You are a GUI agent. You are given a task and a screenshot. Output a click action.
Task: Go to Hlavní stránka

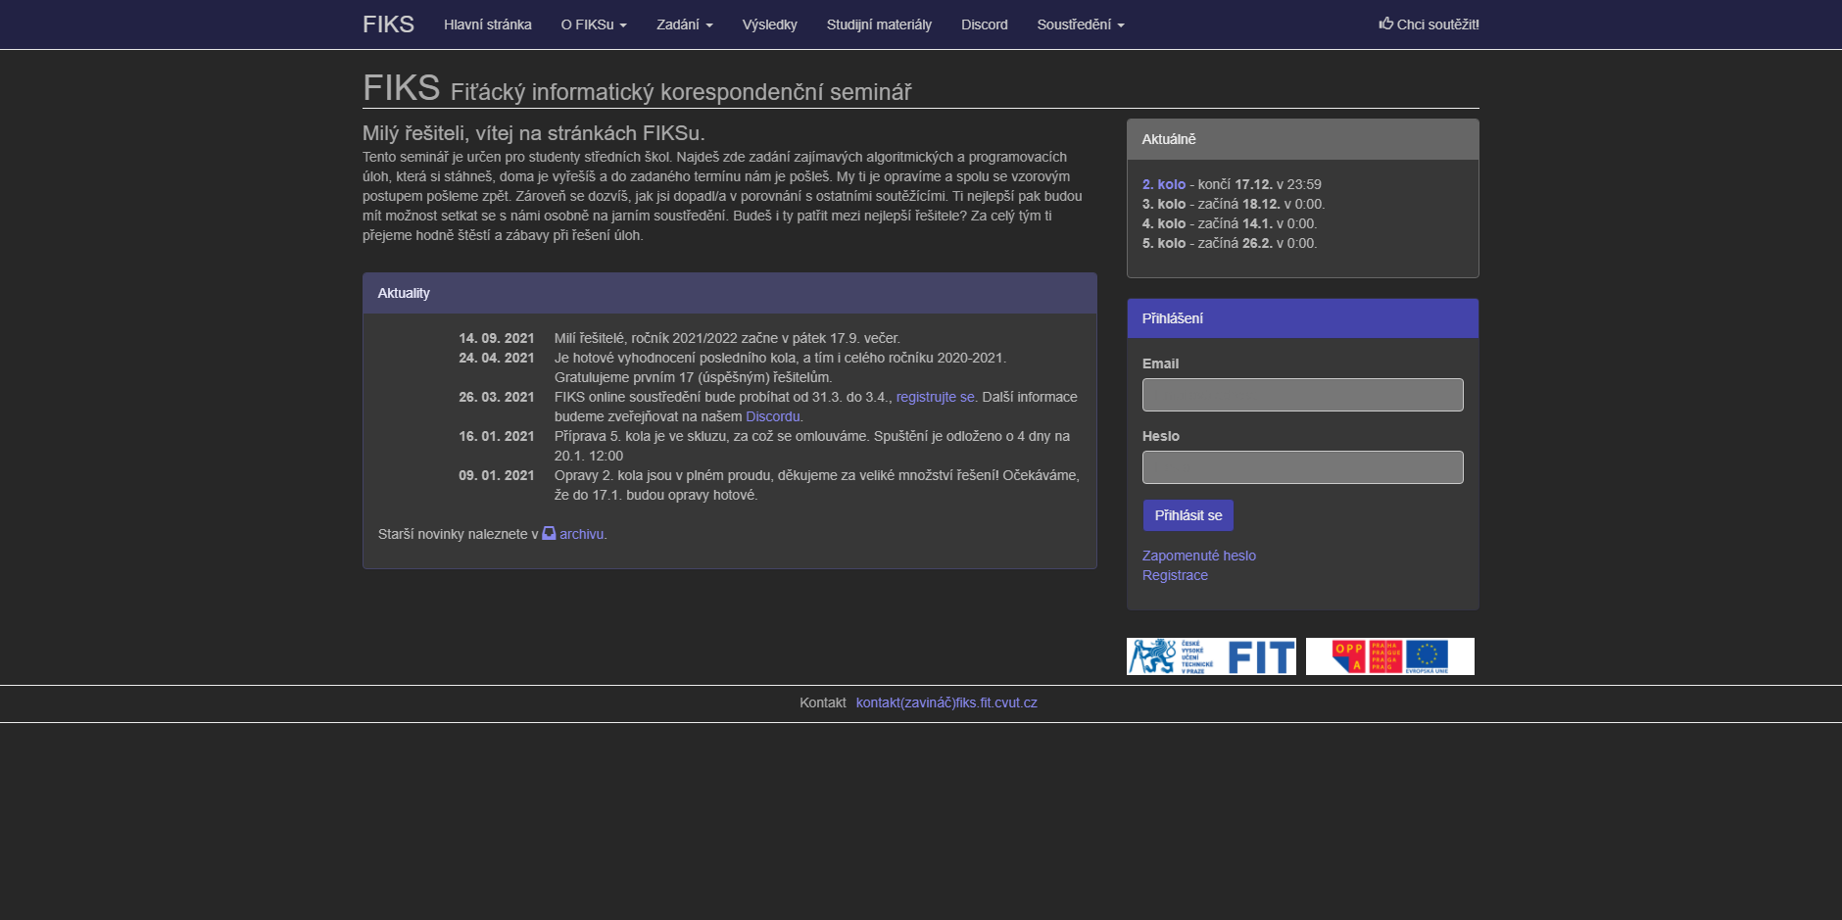click(x=487, y=24)
